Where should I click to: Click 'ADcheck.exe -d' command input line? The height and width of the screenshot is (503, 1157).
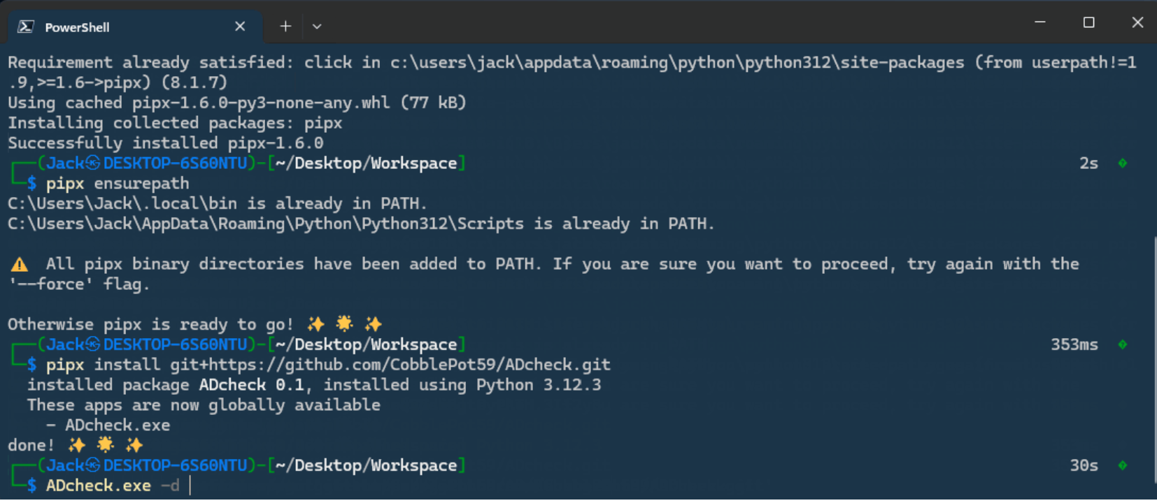113,486
